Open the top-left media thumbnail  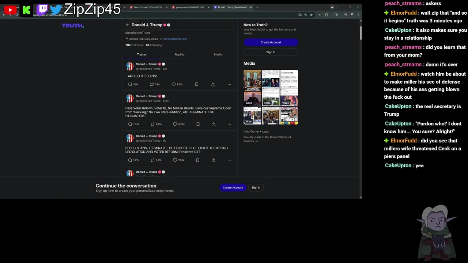pos(252,79)
